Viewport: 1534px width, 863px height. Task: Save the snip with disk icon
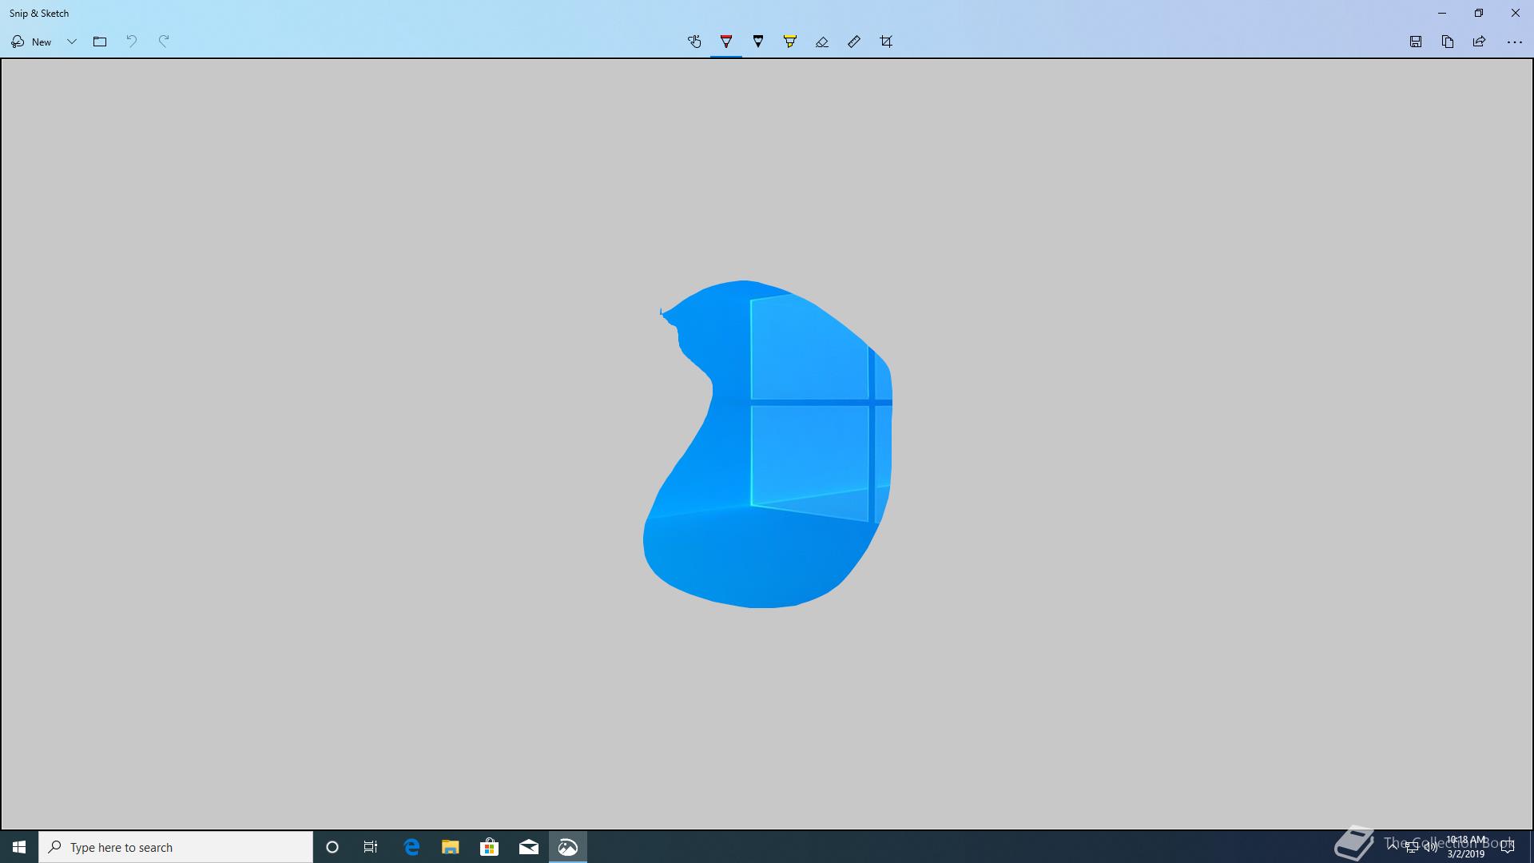(x=1416, y=42)
